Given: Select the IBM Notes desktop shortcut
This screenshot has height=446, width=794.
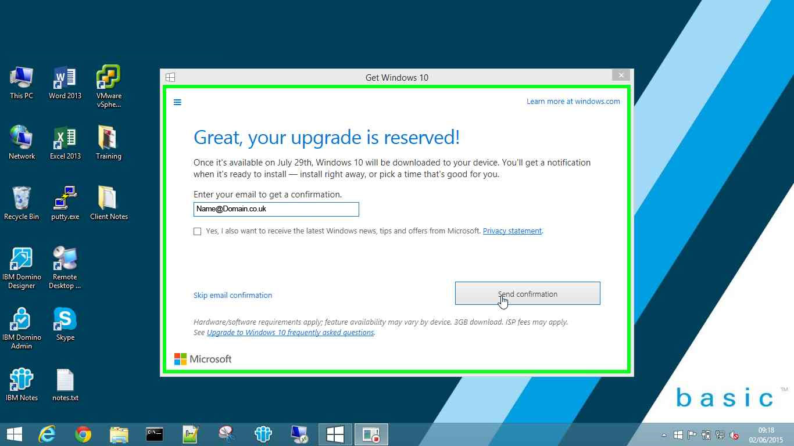Looking at the screenshot, I should click(22, 384).
